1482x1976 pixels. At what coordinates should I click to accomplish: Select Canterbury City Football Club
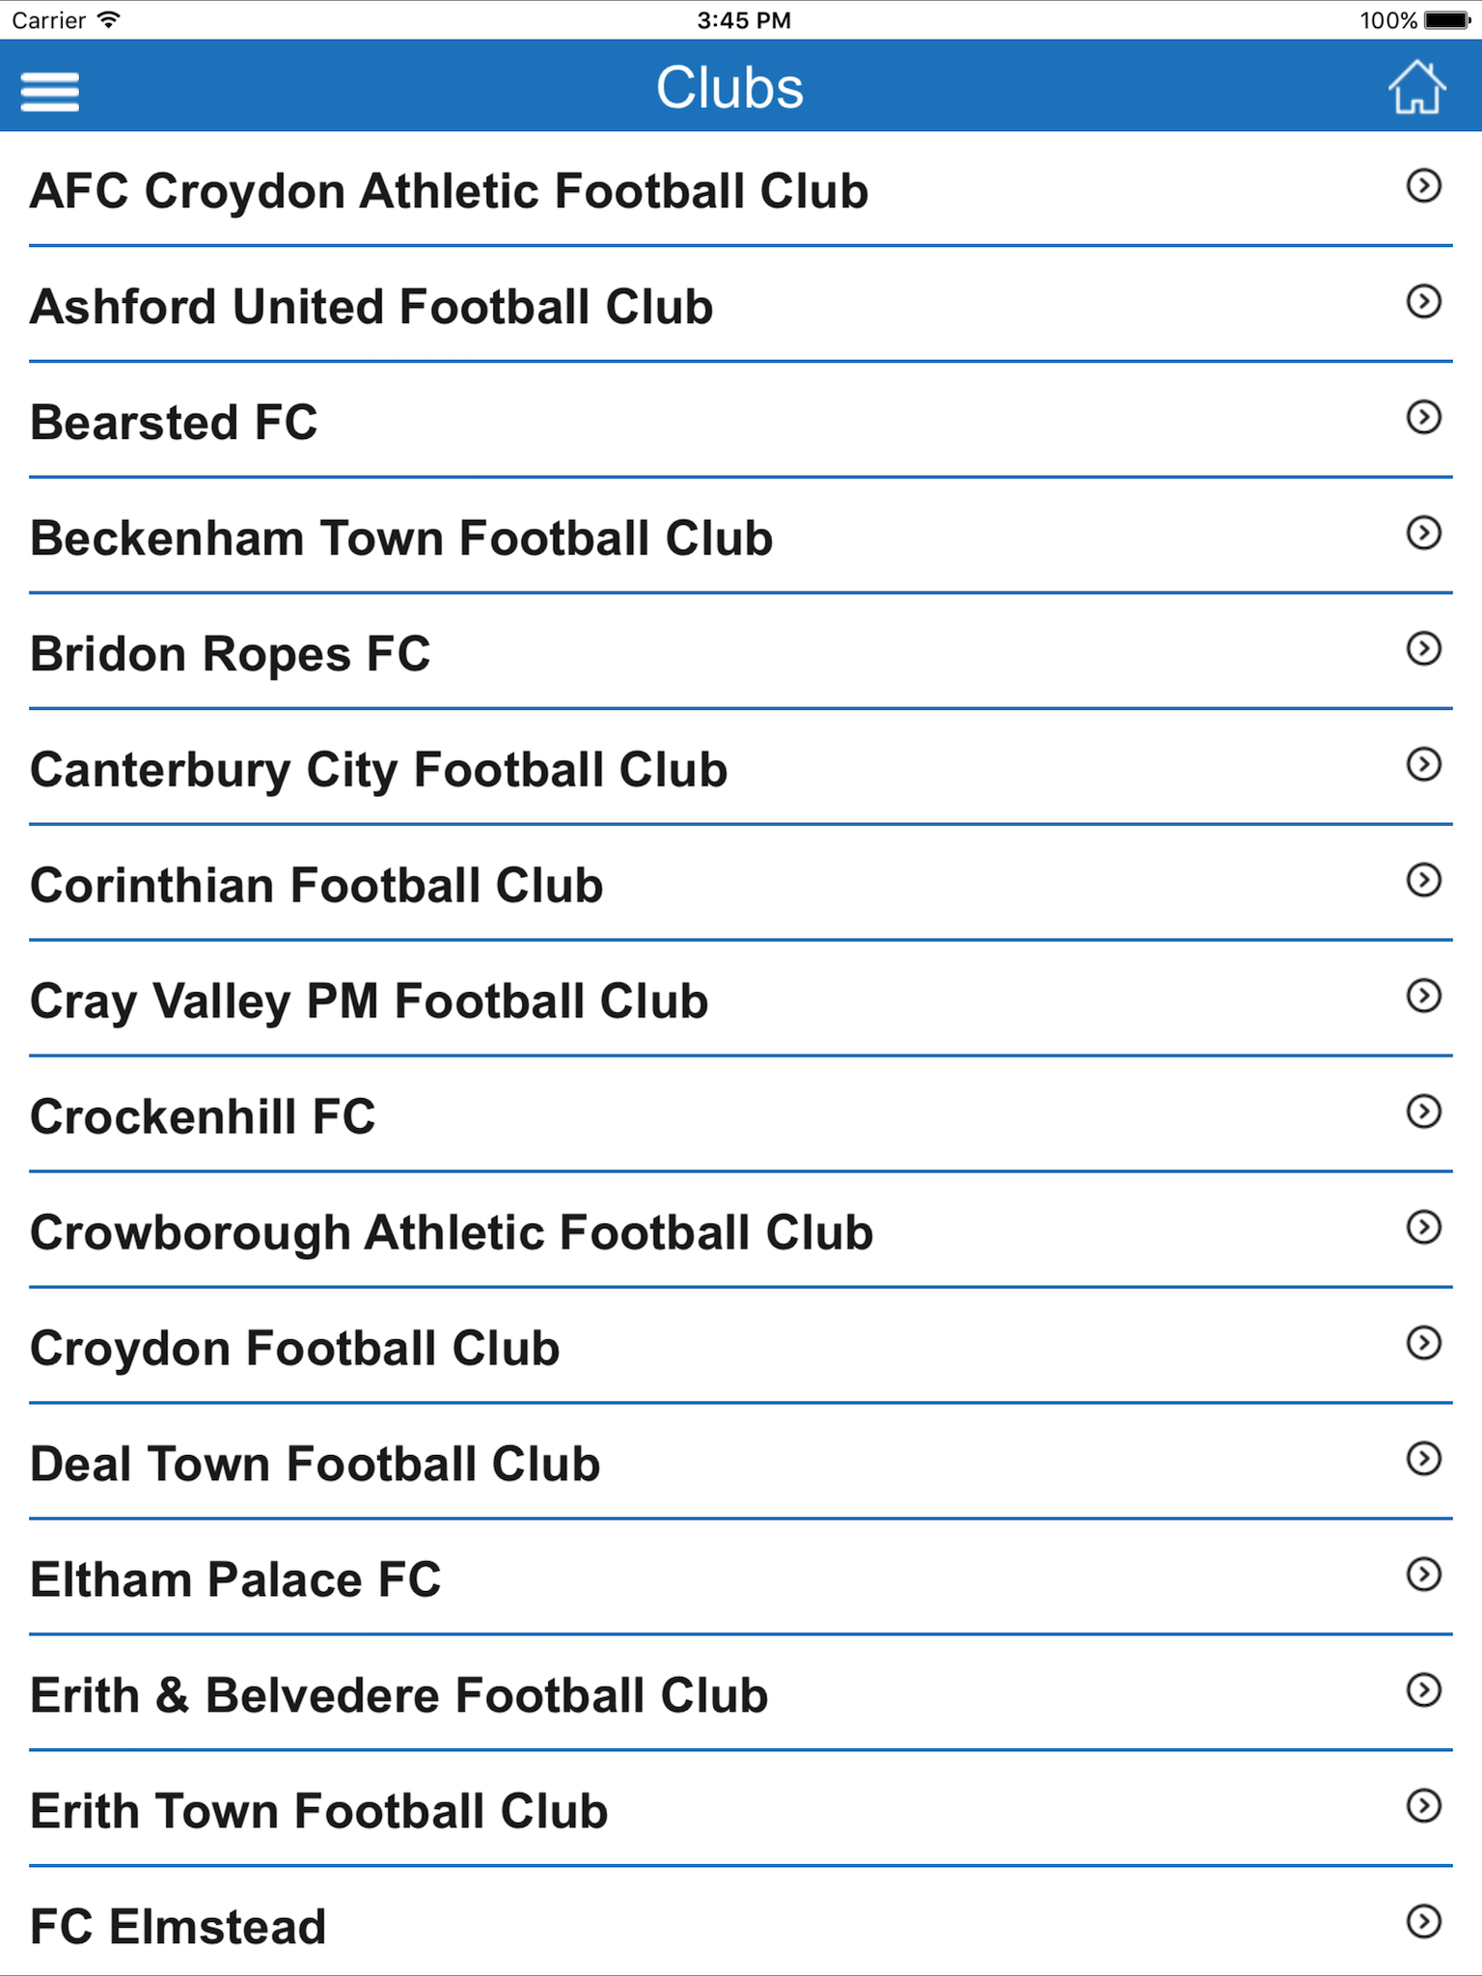click(x=741, y=768)
